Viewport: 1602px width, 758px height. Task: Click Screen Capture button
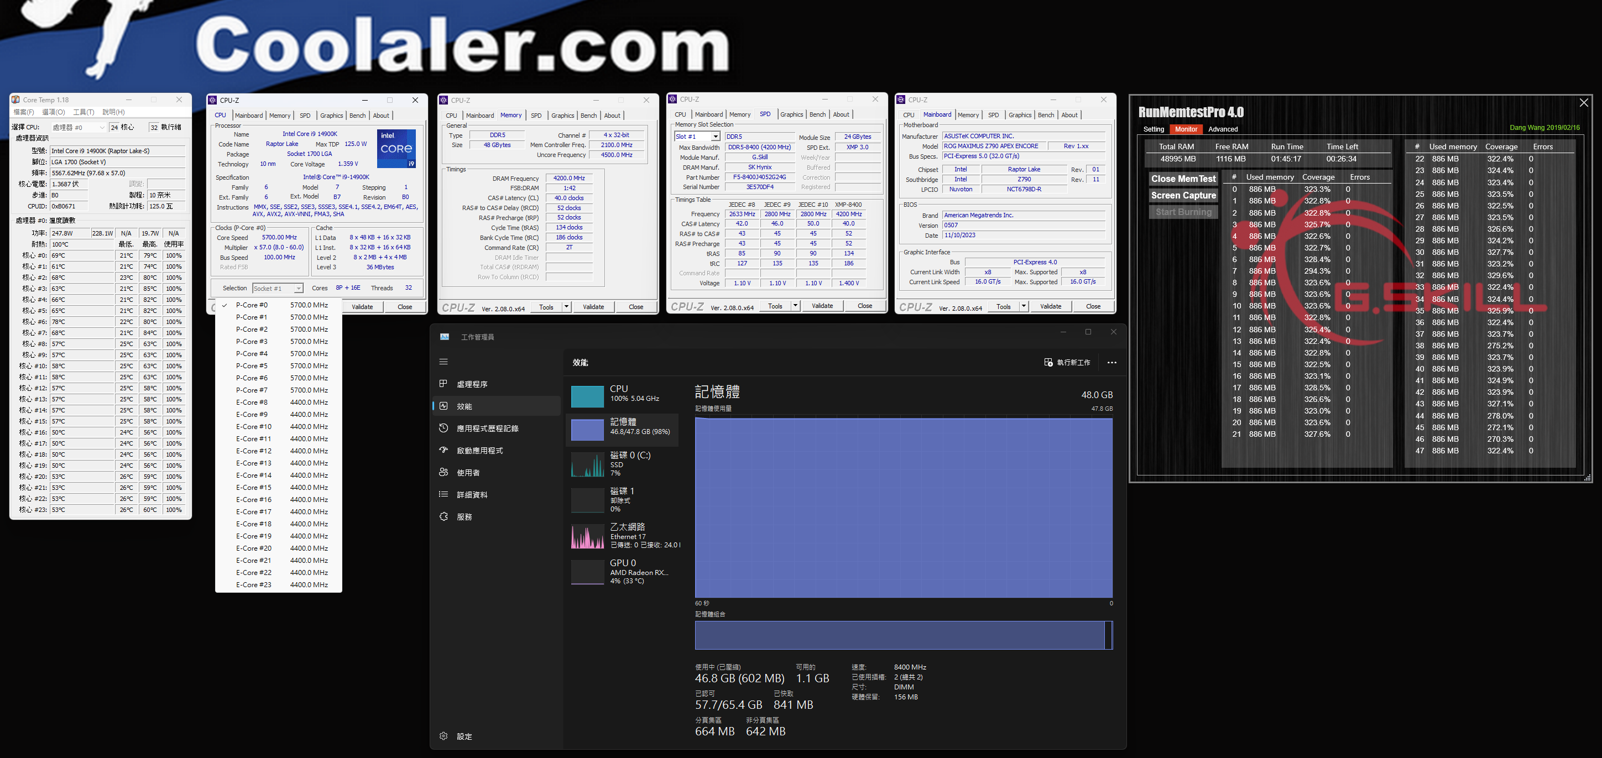click(x=1183, y=196)
